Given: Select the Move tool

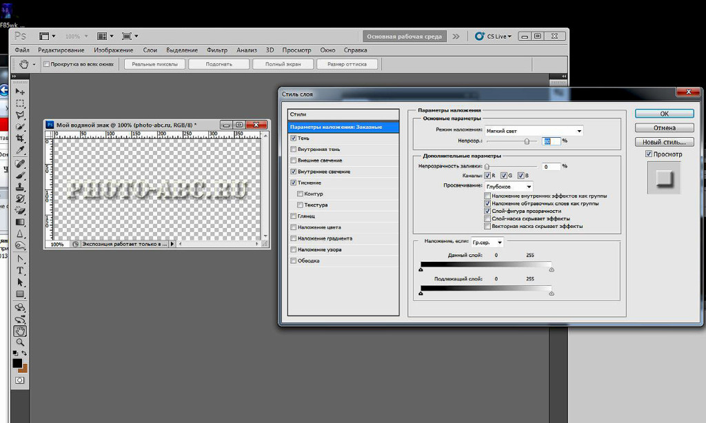Looking at the screenshot, I should click(x=20, y=92).
